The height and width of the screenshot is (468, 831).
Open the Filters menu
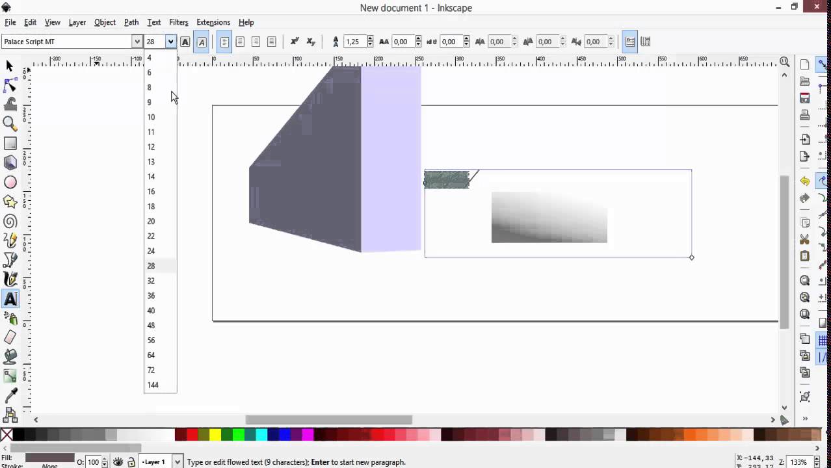179,22
